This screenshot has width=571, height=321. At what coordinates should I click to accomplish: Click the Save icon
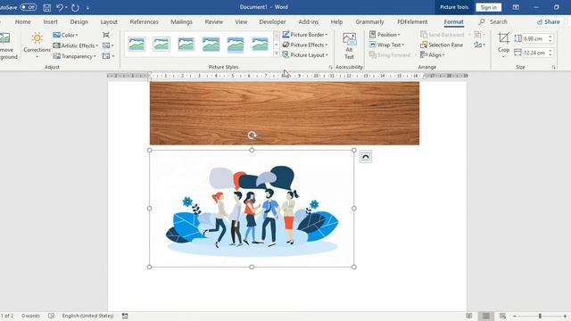[47, 7]
